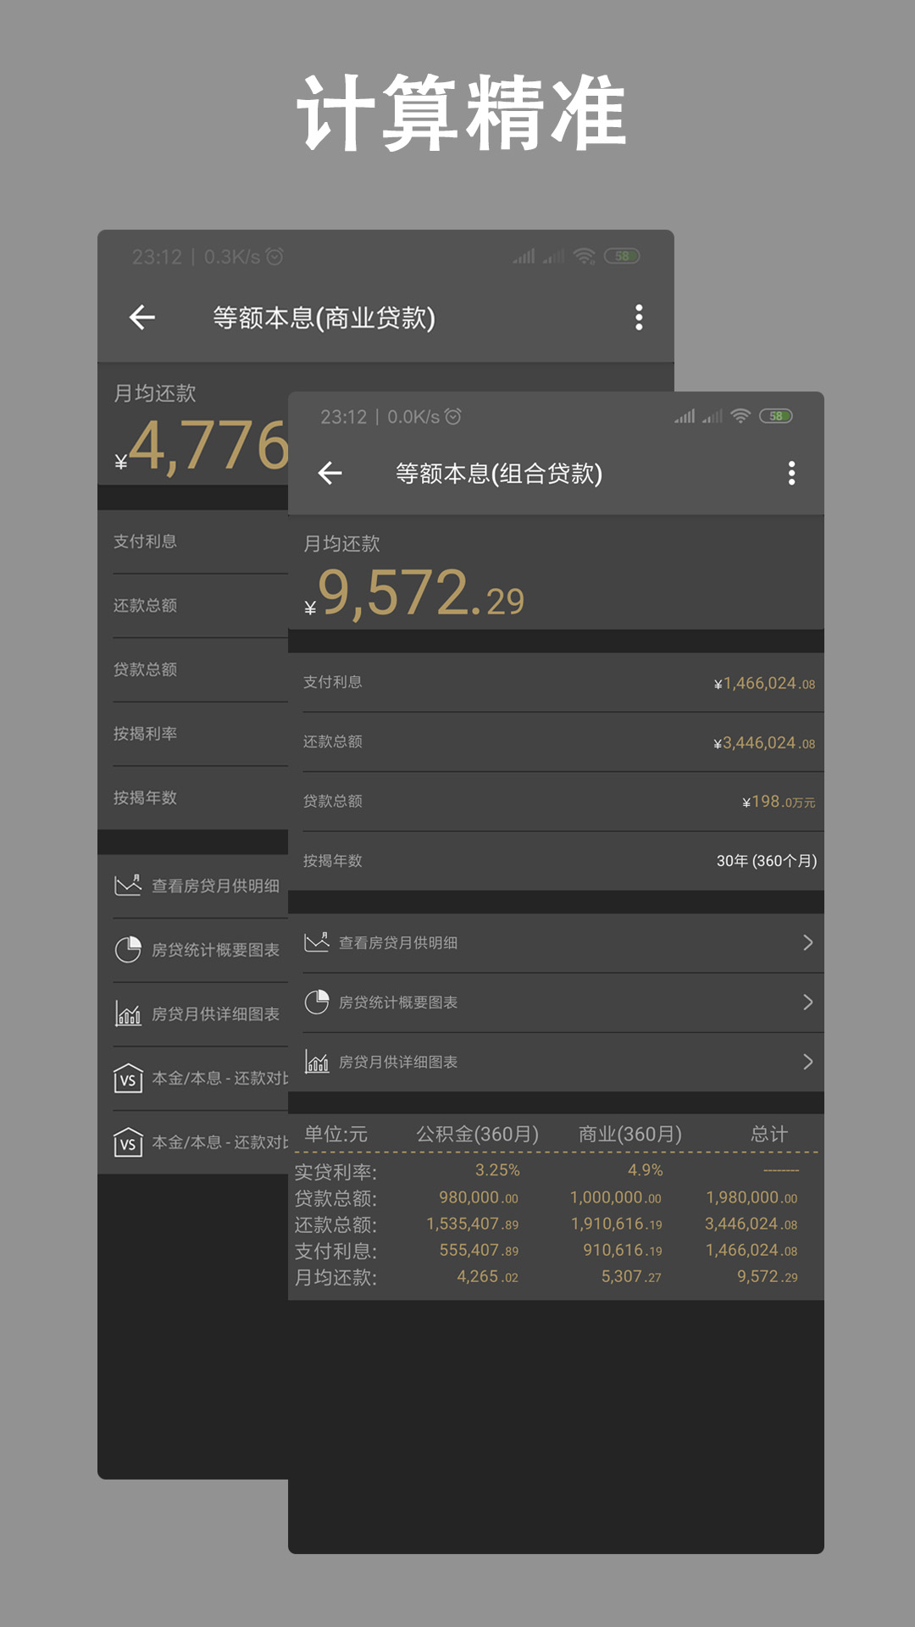Image resolution: width=915 pixels, height=1627 pixels.
Task: Tap bar chart icon beside front 房贷月供详细图表
Action: (x=317, y=1061)
